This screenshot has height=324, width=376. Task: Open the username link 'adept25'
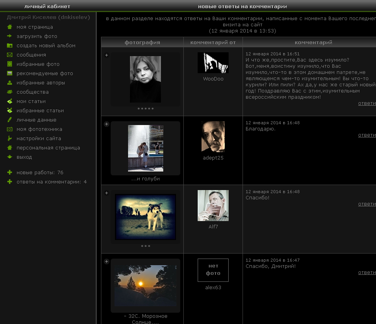(x=213, y=158)
